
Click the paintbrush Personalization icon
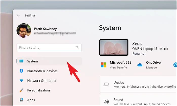tap(21, 90)
